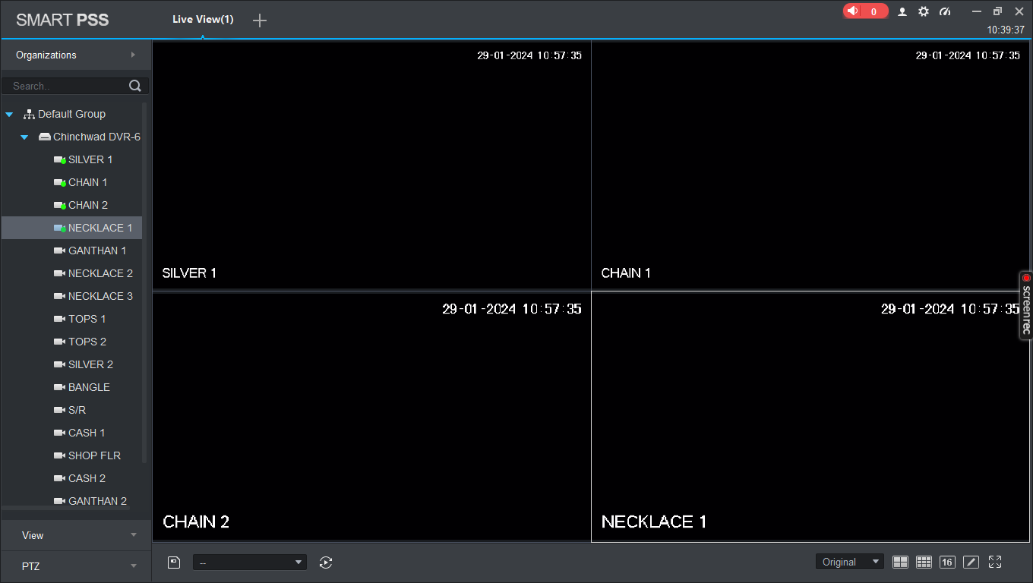
Task: Click the GANTHAN 1 camera icon
Action: (x=59, y=251)
